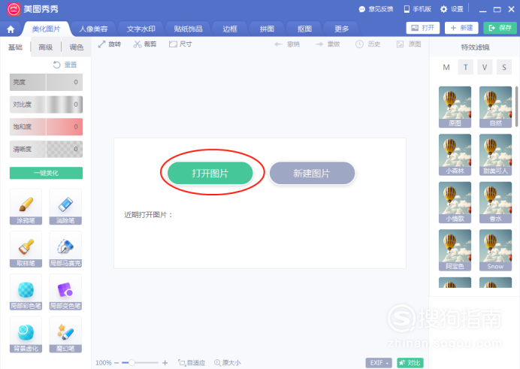
Task: Select filter category M
Action: click(x=446, y=68)
